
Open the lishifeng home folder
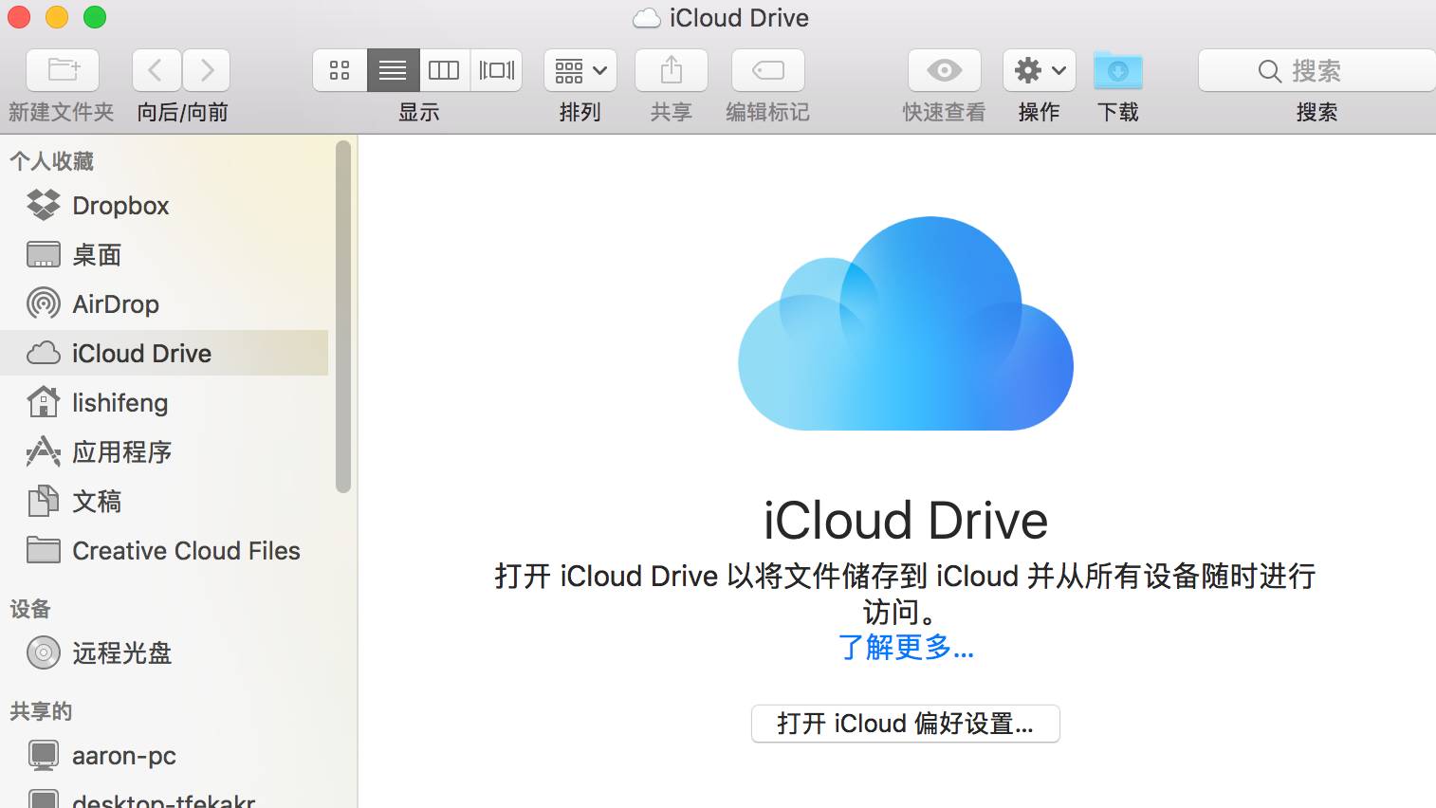click(164, 403)
